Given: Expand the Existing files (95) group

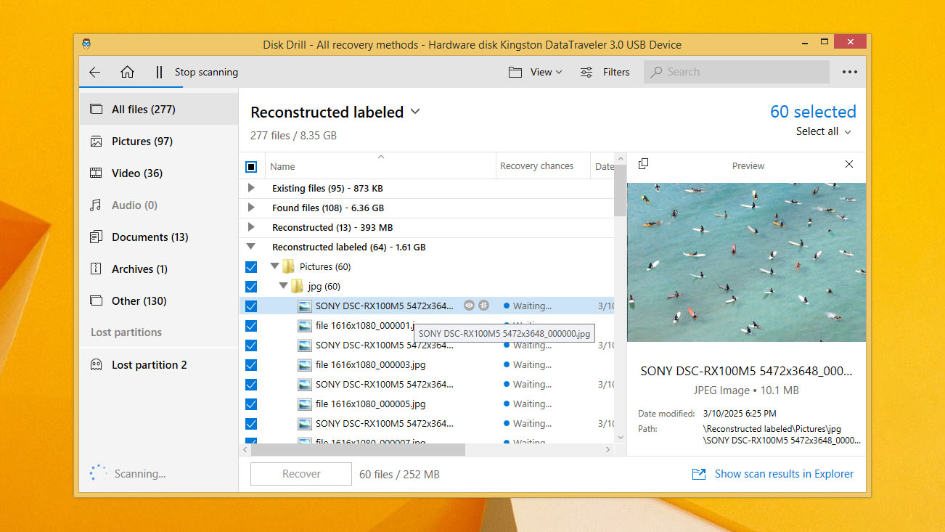Looking at the screenshot, I should click(x=251, y=188).
